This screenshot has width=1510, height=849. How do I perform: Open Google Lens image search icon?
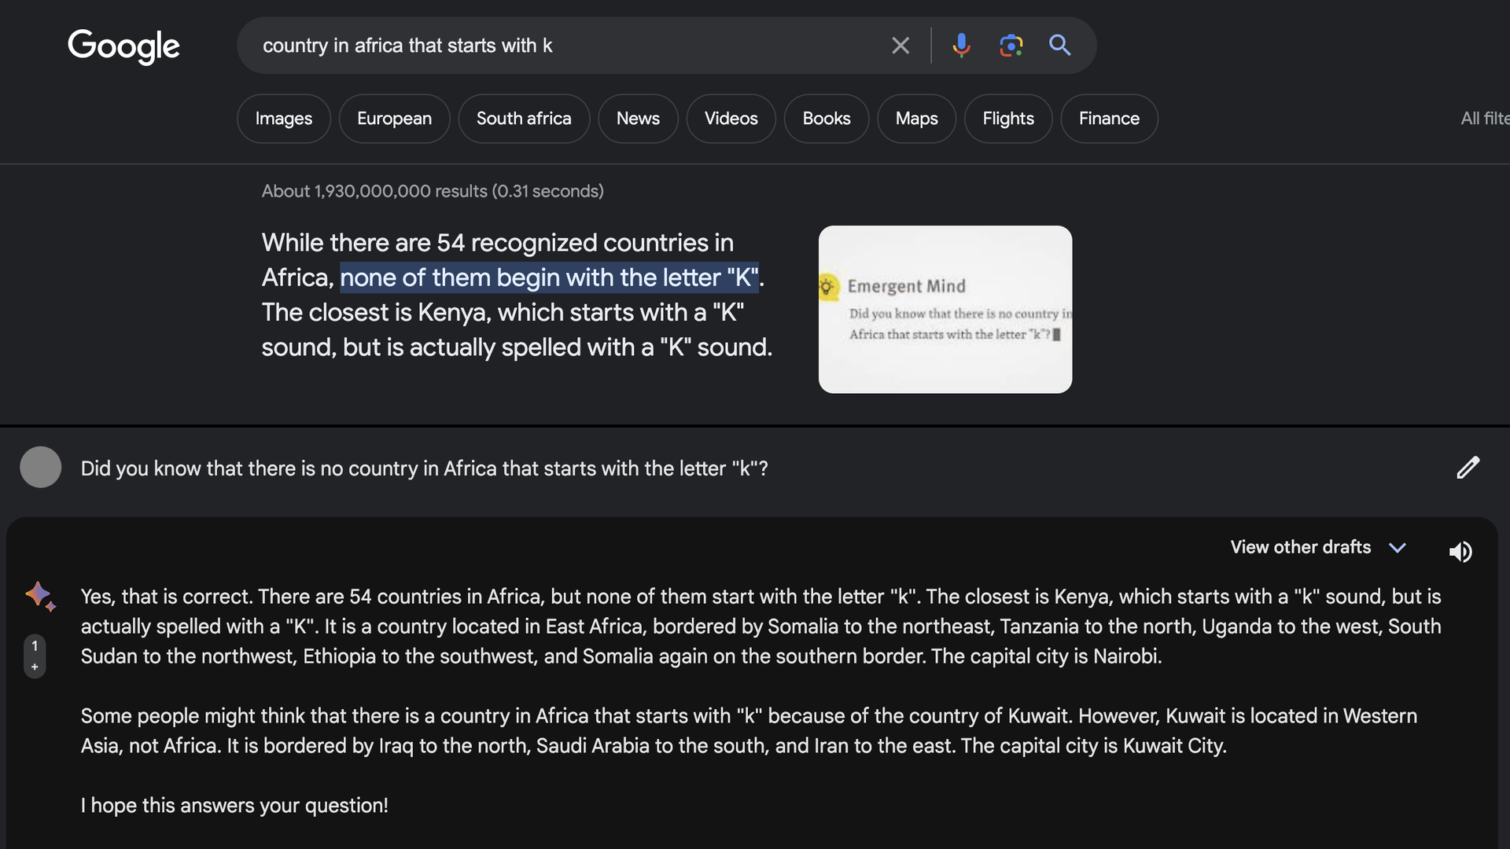pos(1011,46)
